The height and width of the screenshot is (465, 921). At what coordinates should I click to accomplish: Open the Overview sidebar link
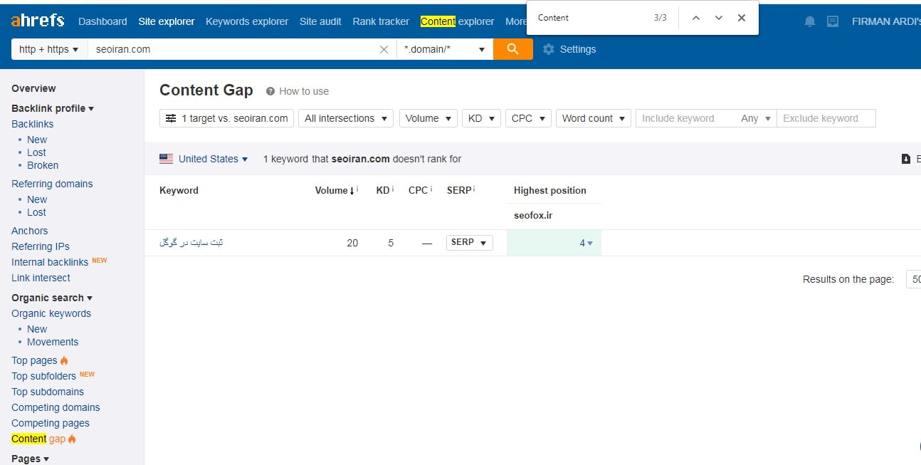(x=33, y=88)
